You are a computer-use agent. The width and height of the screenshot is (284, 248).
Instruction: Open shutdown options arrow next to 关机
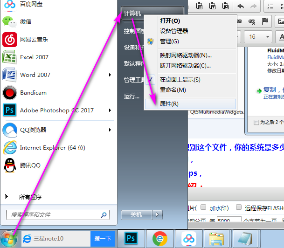[x=157, y=215]
